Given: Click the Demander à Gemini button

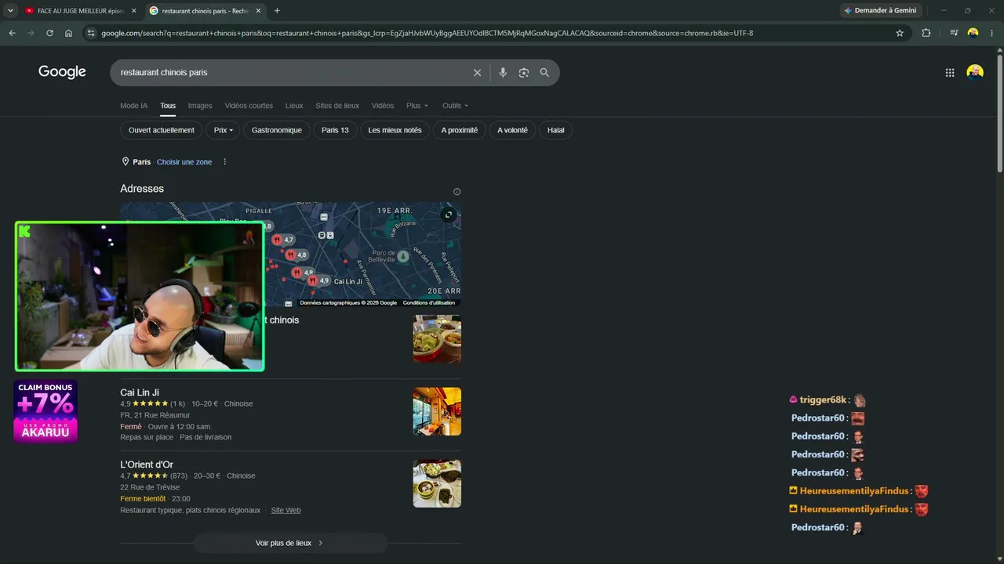Looking at the screenshot, I should tap(881, 11).
